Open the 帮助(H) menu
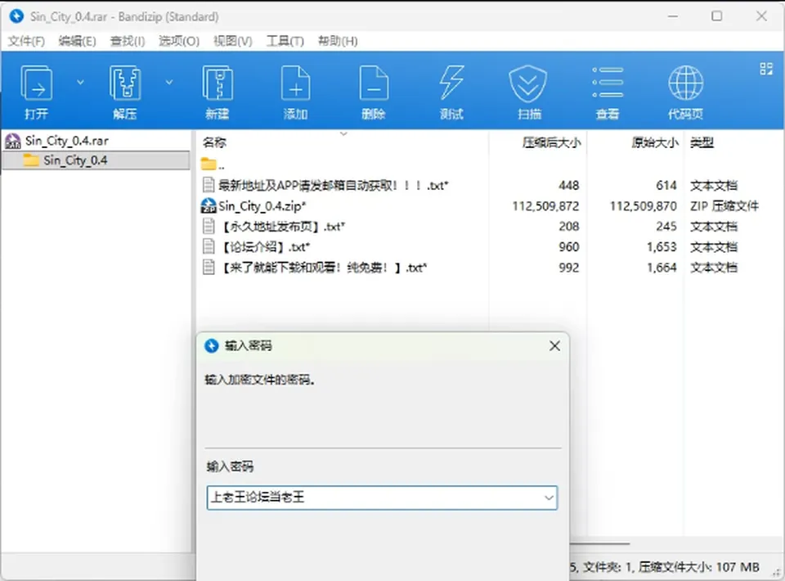This screenshot has width=785, height=581. [338, 41]
